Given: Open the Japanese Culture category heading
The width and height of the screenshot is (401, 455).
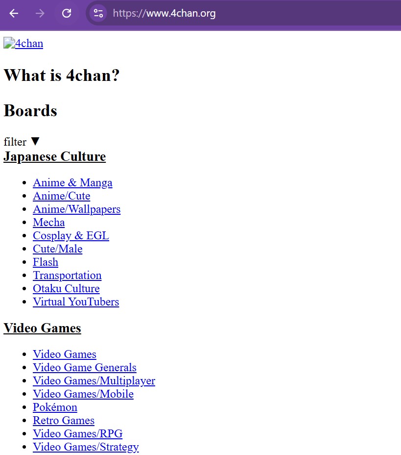Looking at the screenshot, I should [x=54, y=157].
